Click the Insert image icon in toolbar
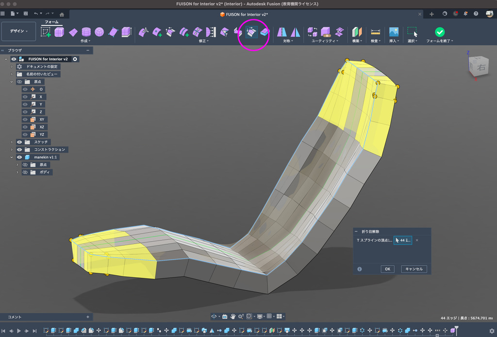The height and width of the screenshot is (337, 497). (x=394, y=32)
